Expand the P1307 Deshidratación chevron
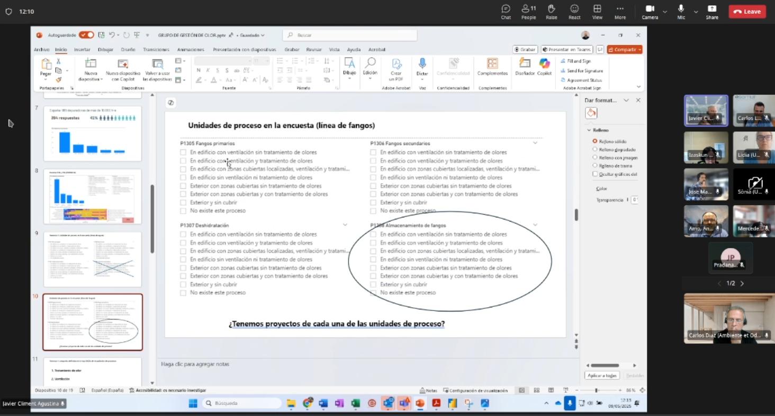 345,225
